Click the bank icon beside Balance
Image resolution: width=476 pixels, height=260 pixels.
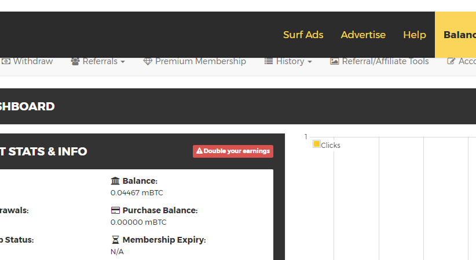(115, 181)
